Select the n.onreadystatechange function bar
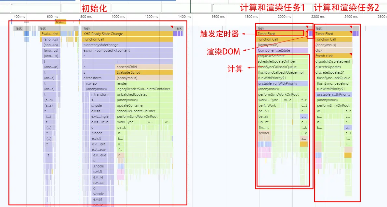Image resolution: width=387 pixels, height=207 pixels. point(127,45)
